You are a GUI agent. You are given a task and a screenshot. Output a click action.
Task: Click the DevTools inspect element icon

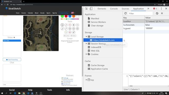(86, 9)
